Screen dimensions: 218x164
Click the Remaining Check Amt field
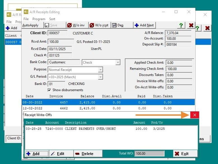click(179, 69)
